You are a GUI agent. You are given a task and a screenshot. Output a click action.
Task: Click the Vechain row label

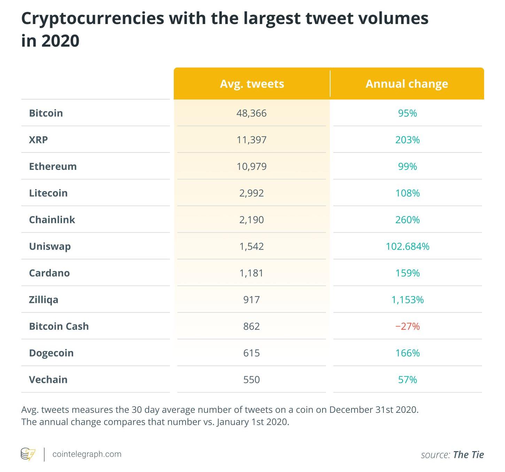(x=48, y=379)
